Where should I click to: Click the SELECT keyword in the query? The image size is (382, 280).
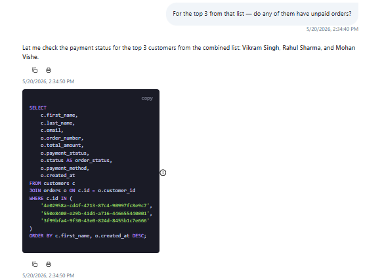tap(38, 108)
